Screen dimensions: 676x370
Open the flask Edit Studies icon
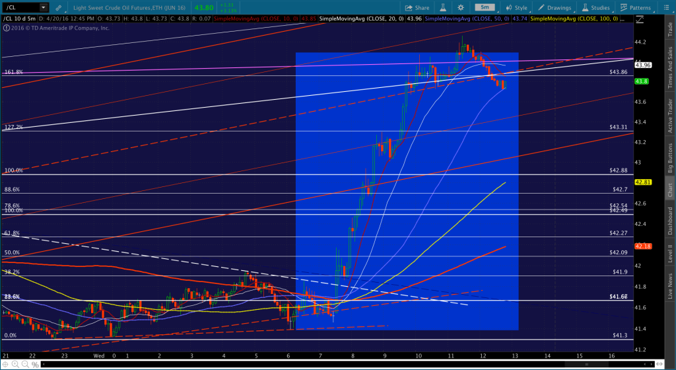click(443, 7)
